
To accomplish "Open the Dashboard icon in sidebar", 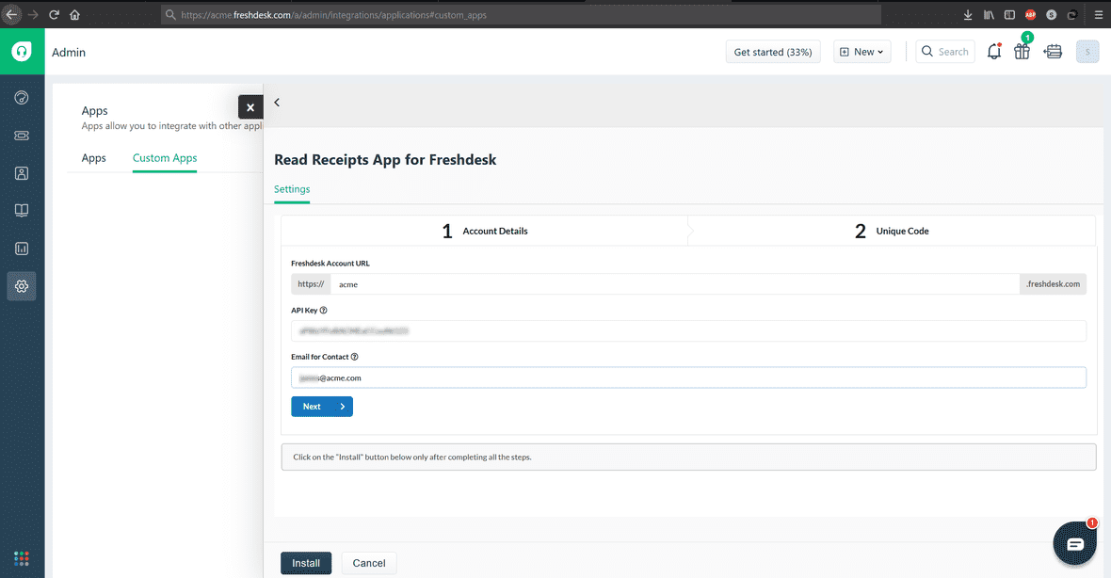I will point(21,97).
